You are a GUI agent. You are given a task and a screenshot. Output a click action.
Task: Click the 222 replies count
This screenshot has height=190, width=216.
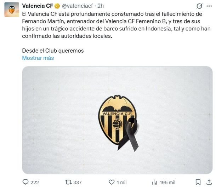point(35,183)
